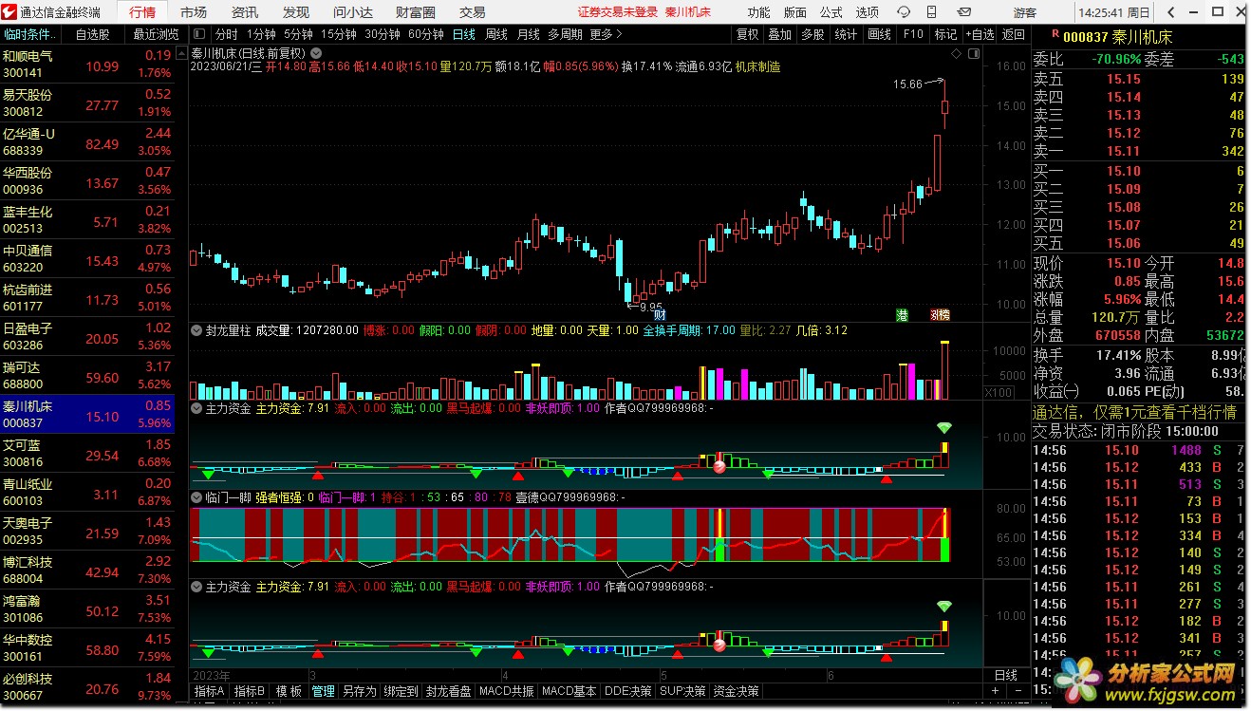This screenshot has height=711, width=1251.
Task: Click the 日线 period label at bottom right
Action: (x=1005, y=675)
